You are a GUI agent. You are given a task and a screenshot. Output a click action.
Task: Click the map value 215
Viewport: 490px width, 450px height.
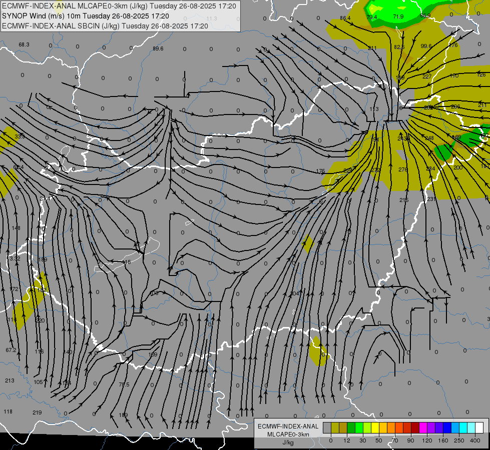(x=404, y=200)
